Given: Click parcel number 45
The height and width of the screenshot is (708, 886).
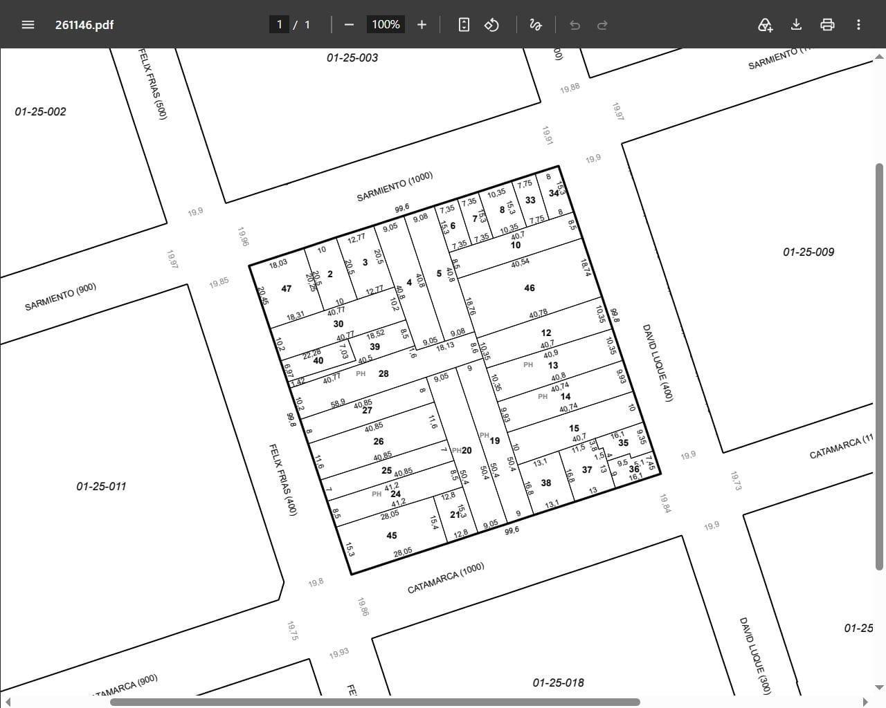Looking at the screenshot, I should (x=392, y=535).
